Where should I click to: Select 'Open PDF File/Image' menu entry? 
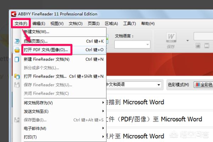[46, 50]
